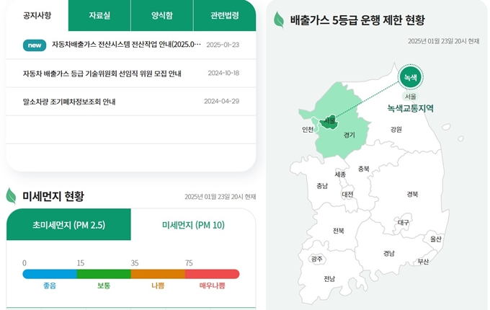Click the date 2024-10-18 in notices
Screen dimensions: 490x310
(223, 73)
